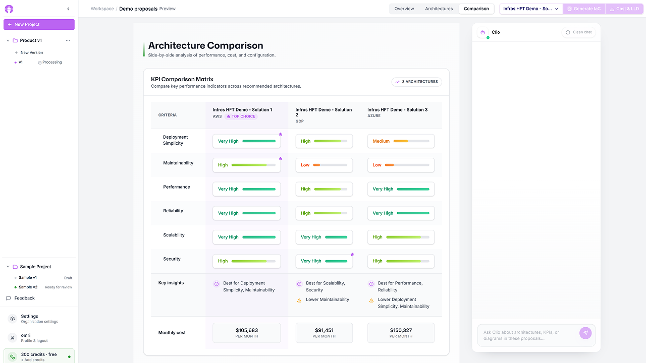This screenshot has height=363, width=646.
Task: Collapse the Product v1 project tree
Action: tap(8, 40)
